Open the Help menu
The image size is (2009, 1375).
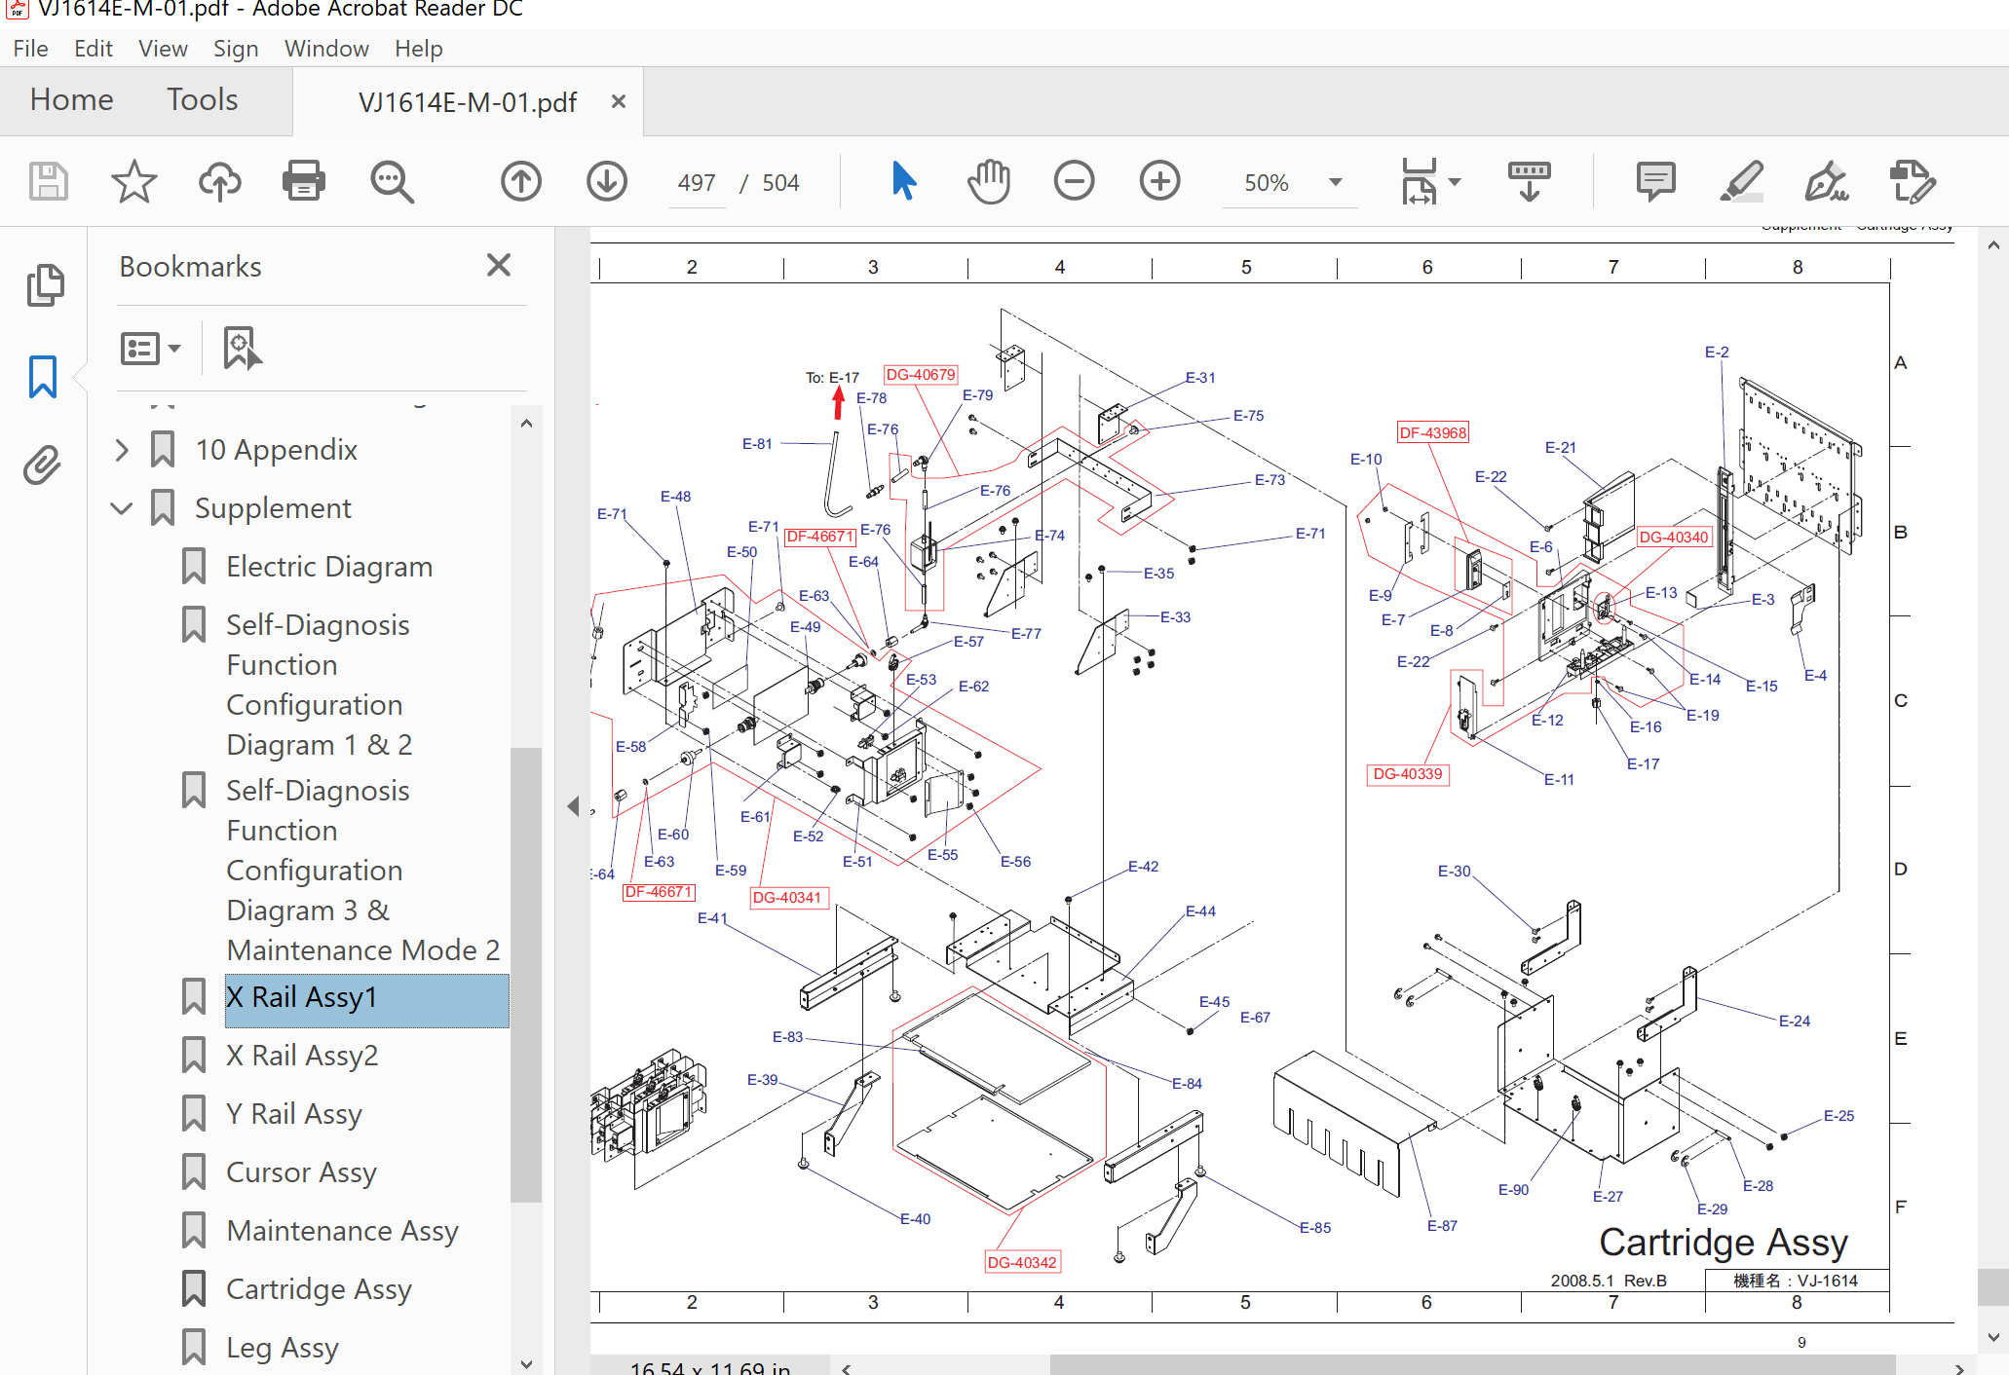point(419,49)
